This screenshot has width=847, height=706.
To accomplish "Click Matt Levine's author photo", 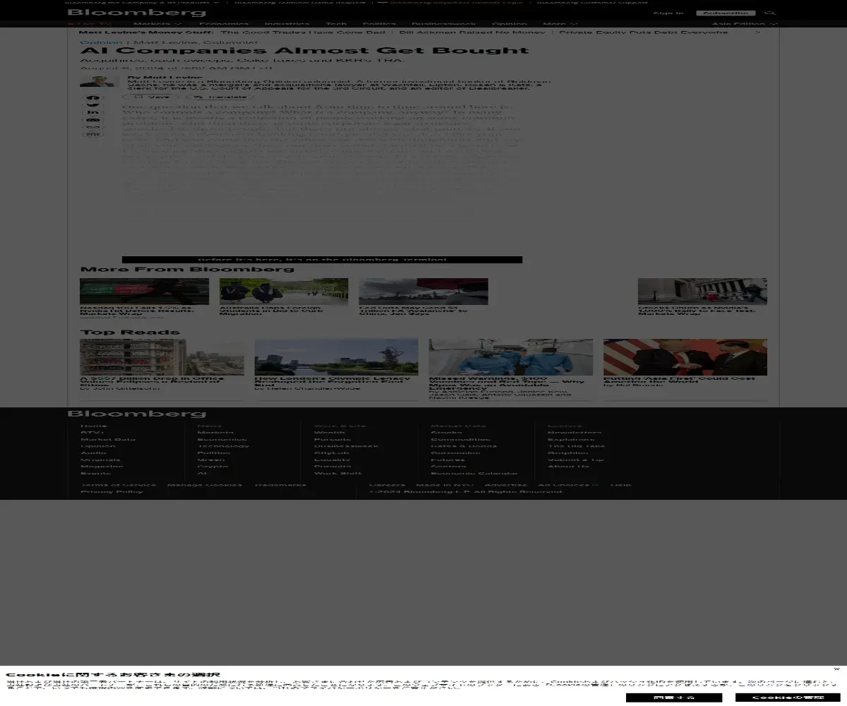I will click(x=97, y=81).
